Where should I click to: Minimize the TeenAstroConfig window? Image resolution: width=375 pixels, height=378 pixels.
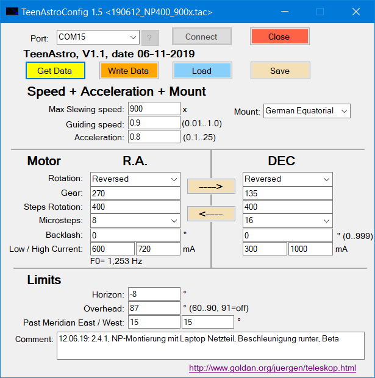point(285,12)
